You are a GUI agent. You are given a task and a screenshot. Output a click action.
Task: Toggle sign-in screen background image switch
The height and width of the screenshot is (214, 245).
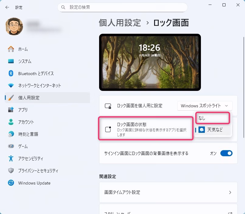click(x=226, y=154)
